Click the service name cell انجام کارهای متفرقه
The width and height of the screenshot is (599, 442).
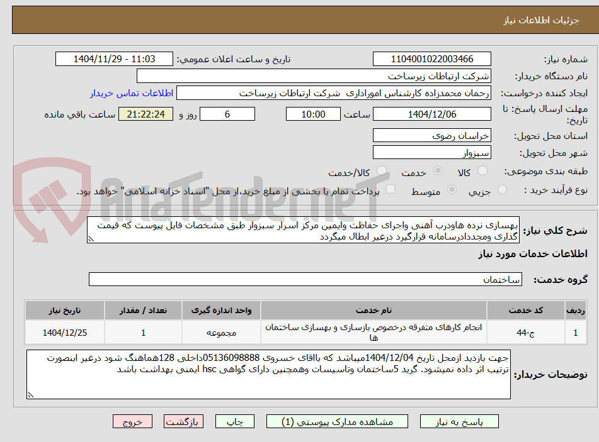coord(374,333)
